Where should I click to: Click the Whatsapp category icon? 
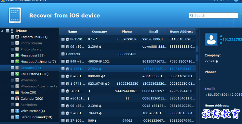click(17, 80)
